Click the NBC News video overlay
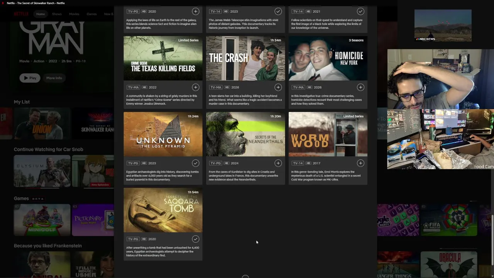Screen dimensions: 494x278 coord(443,25)
